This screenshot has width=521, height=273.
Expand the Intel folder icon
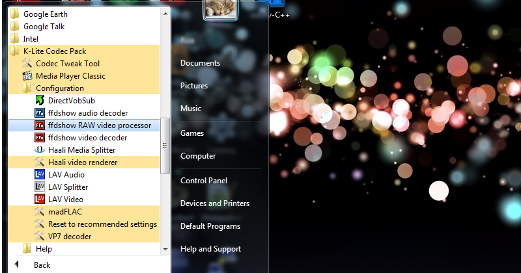tap(15, 39)
